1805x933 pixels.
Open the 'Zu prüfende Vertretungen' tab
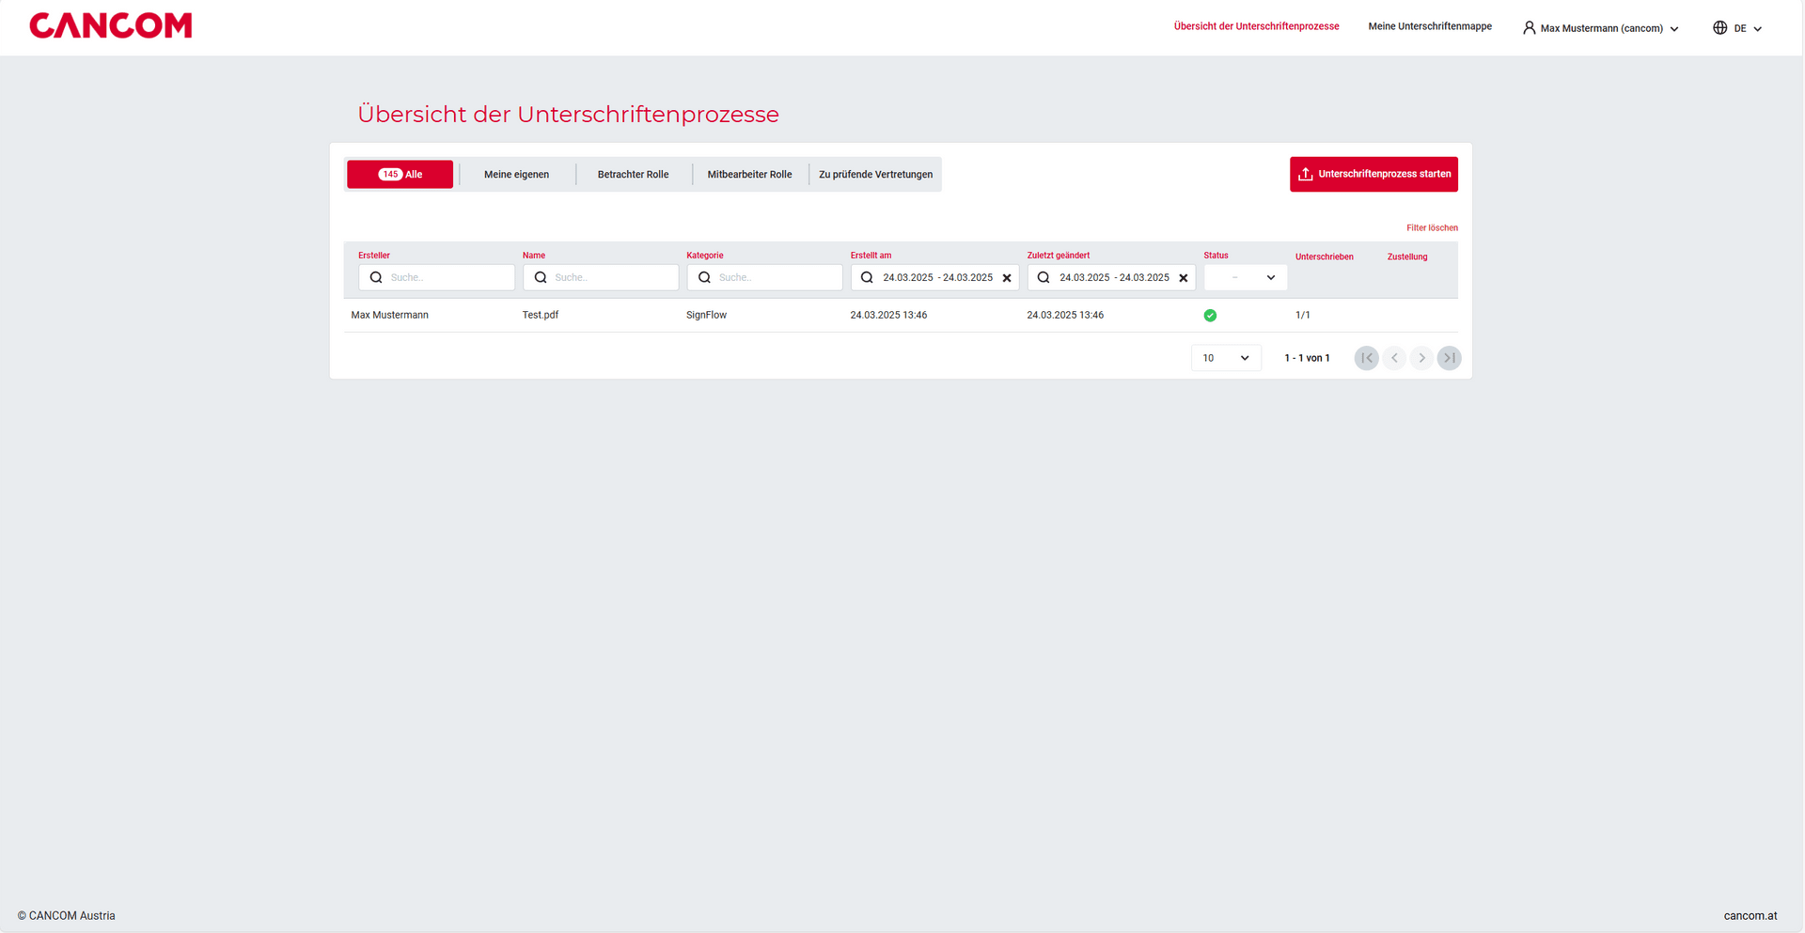[x=875, y=175]
